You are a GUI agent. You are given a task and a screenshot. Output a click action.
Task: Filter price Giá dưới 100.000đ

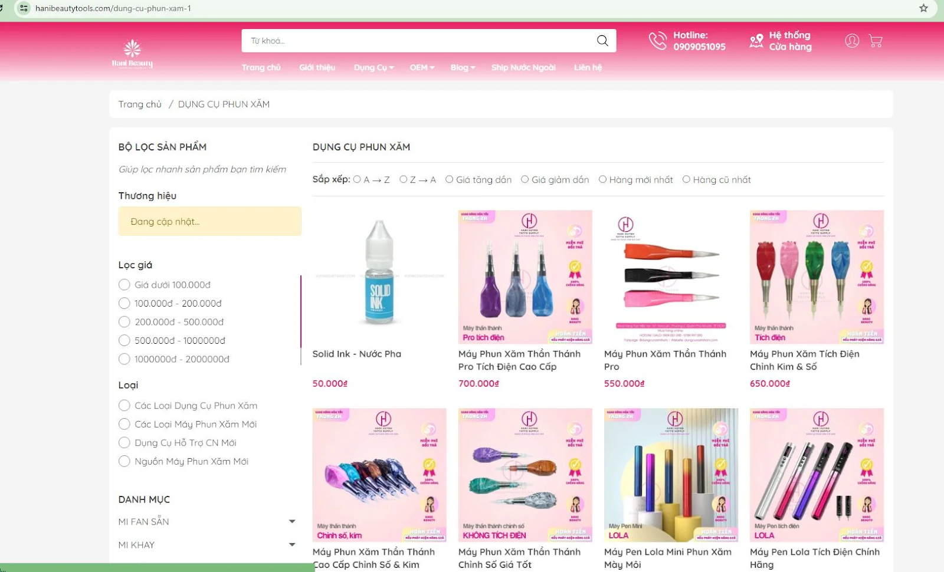point(124,285)
